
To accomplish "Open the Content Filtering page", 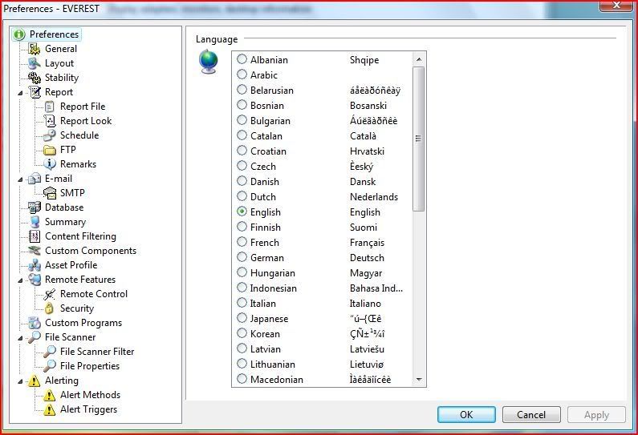I will 80,236.
